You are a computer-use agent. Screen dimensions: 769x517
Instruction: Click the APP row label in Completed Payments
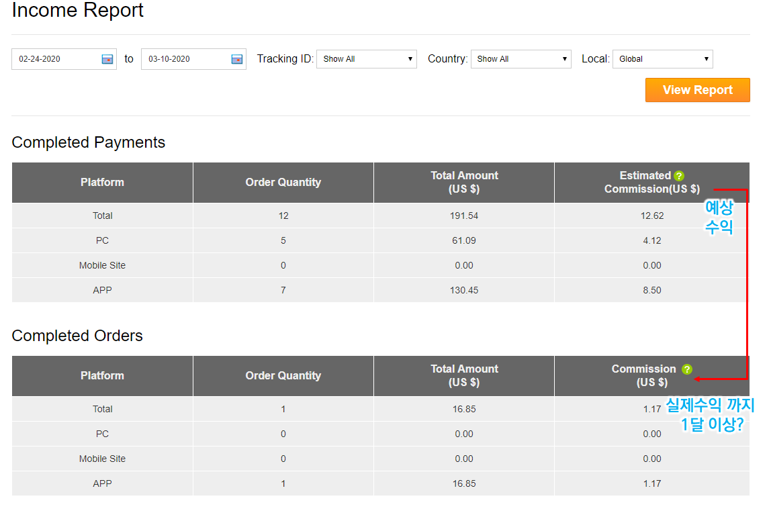pos(102,290)
